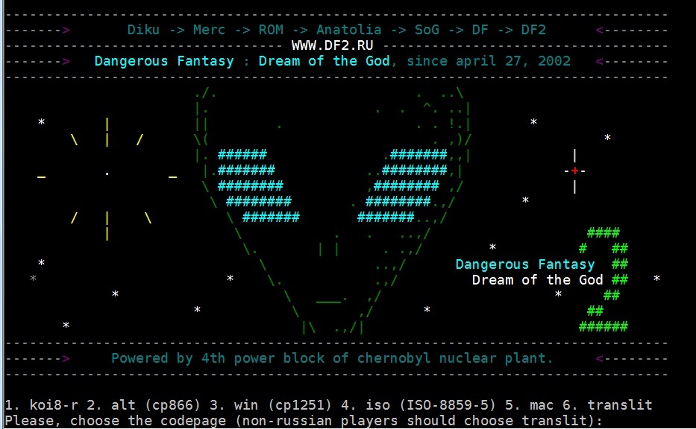The image size is (696, 429).
Task: Click the "3. win (cp1251)" codepage option
Action: (270, 405)
